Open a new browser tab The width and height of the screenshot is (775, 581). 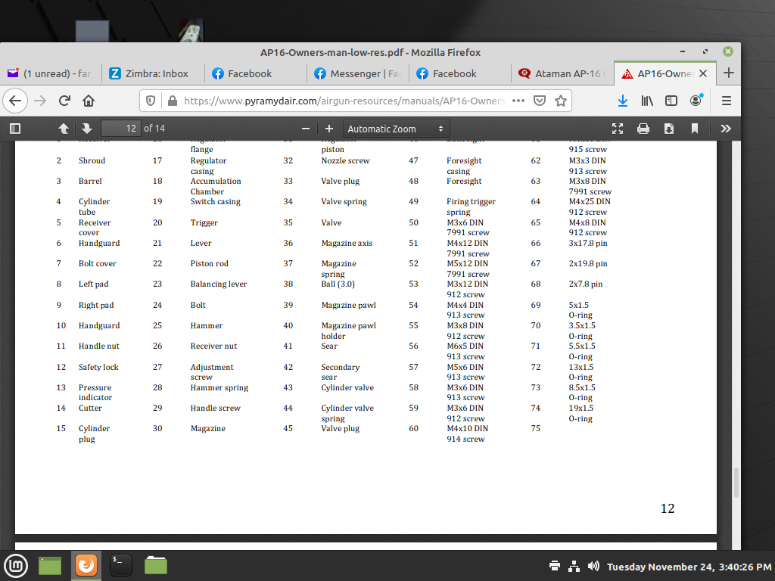point(729,73)
